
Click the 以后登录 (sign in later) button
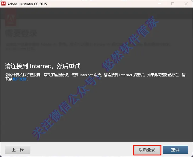[147, 150]
